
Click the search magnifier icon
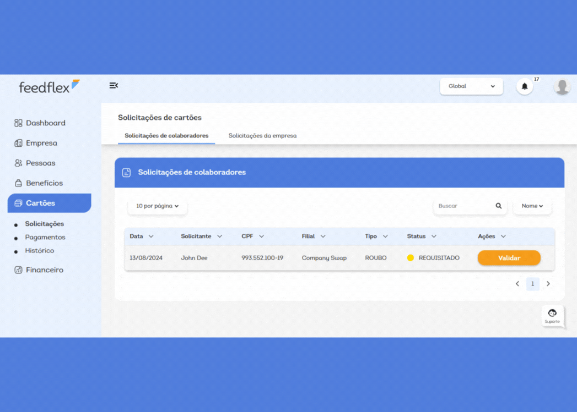498,206
